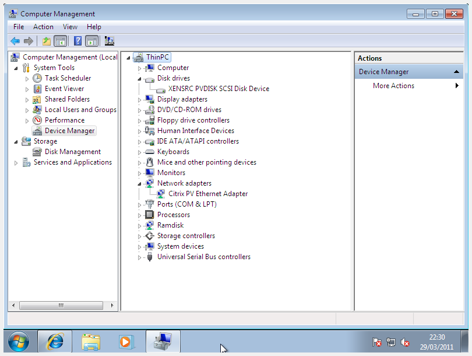
Task: Open Internet Explorer from the taskbar
Action: (55, 341)
